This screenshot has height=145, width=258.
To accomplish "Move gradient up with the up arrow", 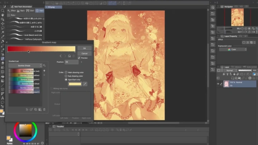I will (x=44, y=71).
